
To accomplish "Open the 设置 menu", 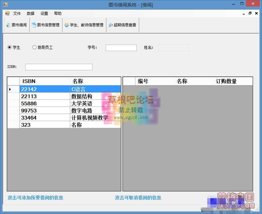I will coord(44,13).
